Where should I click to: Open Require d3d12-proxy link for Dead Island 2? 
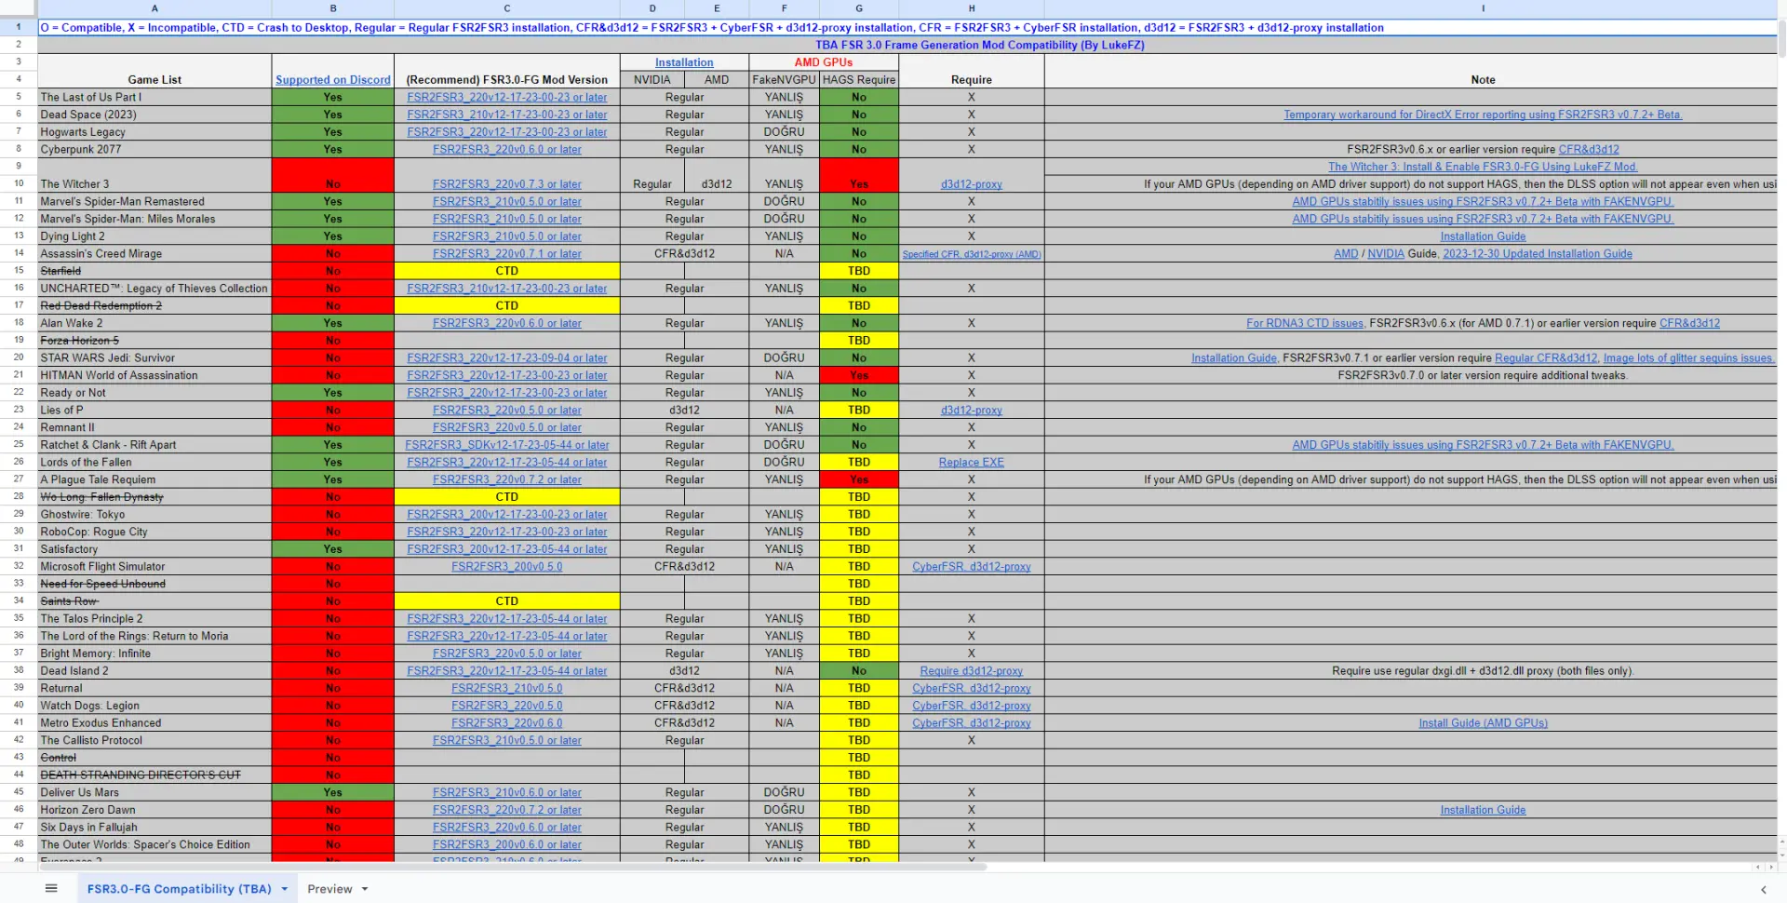click(x=971, y=670)
